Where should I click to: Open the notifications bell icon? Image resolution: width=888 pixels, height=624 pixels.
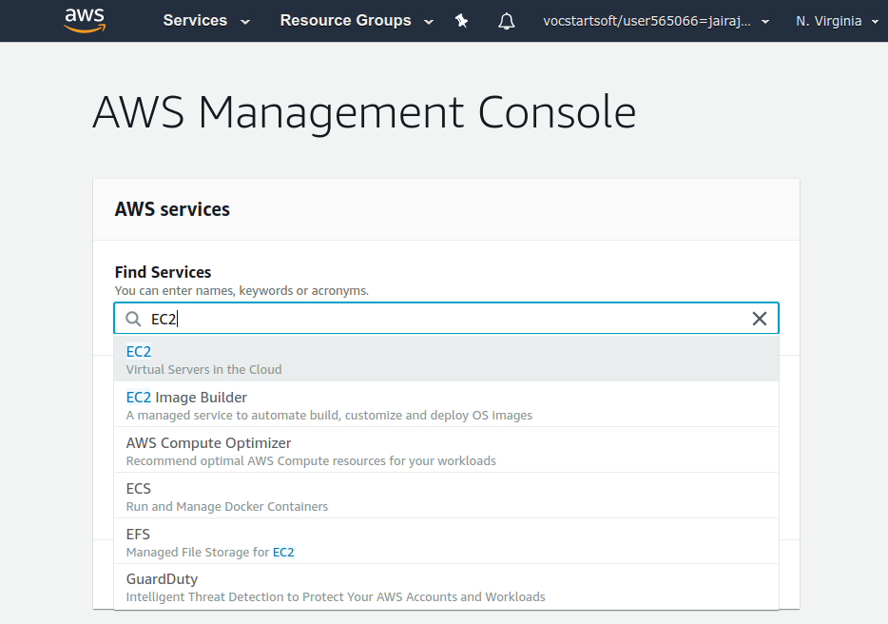tap(506, 20)
